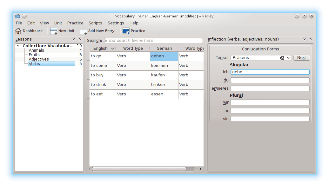Click the English column sort arrow
The width and height of the screenshot is (329, 187).
112,48
